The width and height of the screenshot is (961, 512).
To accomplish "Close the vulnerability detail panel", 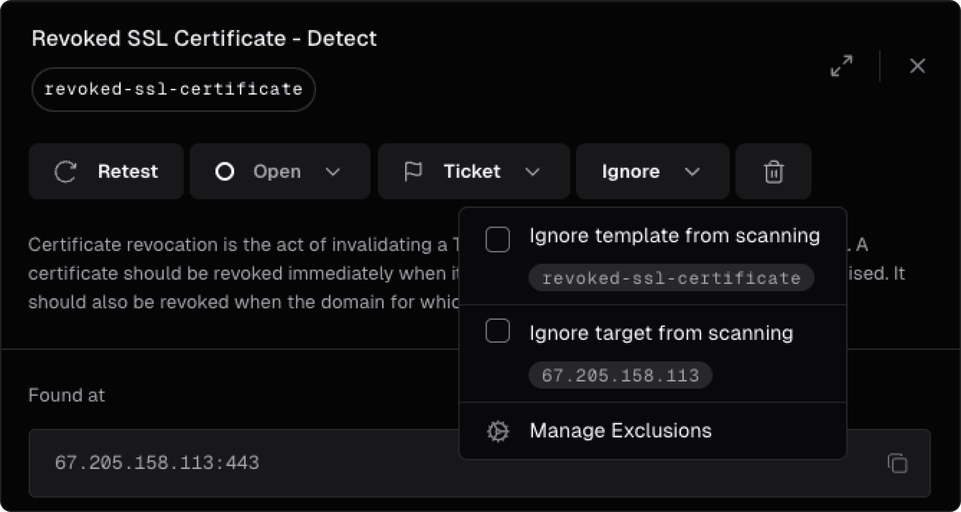I will click(917, 66).
